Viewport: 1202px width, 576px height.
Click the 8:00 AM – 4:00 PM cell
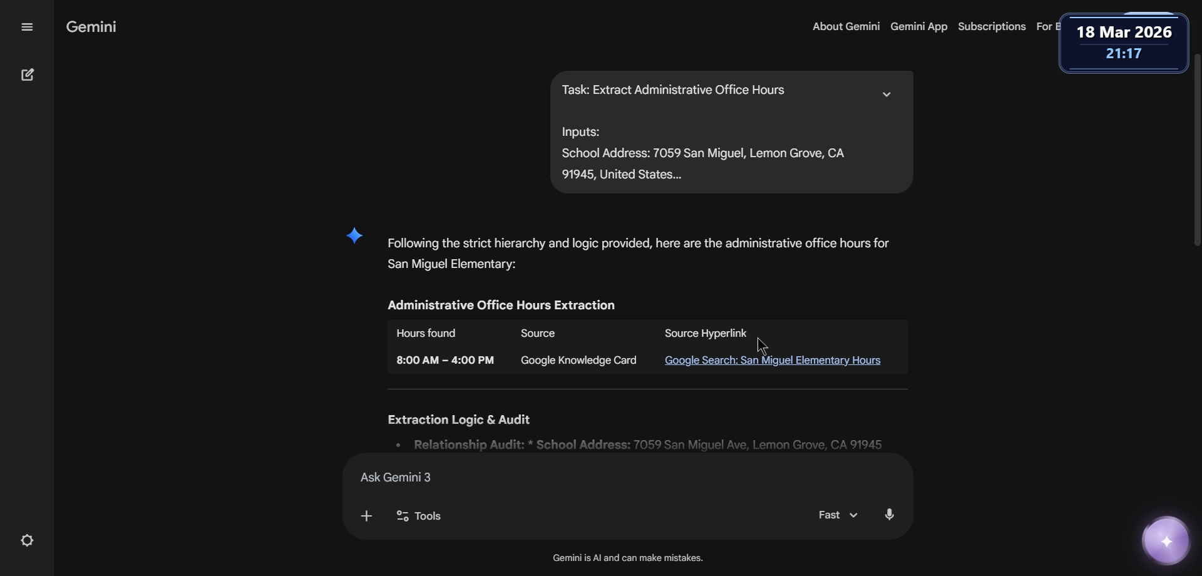pos(445,360)
